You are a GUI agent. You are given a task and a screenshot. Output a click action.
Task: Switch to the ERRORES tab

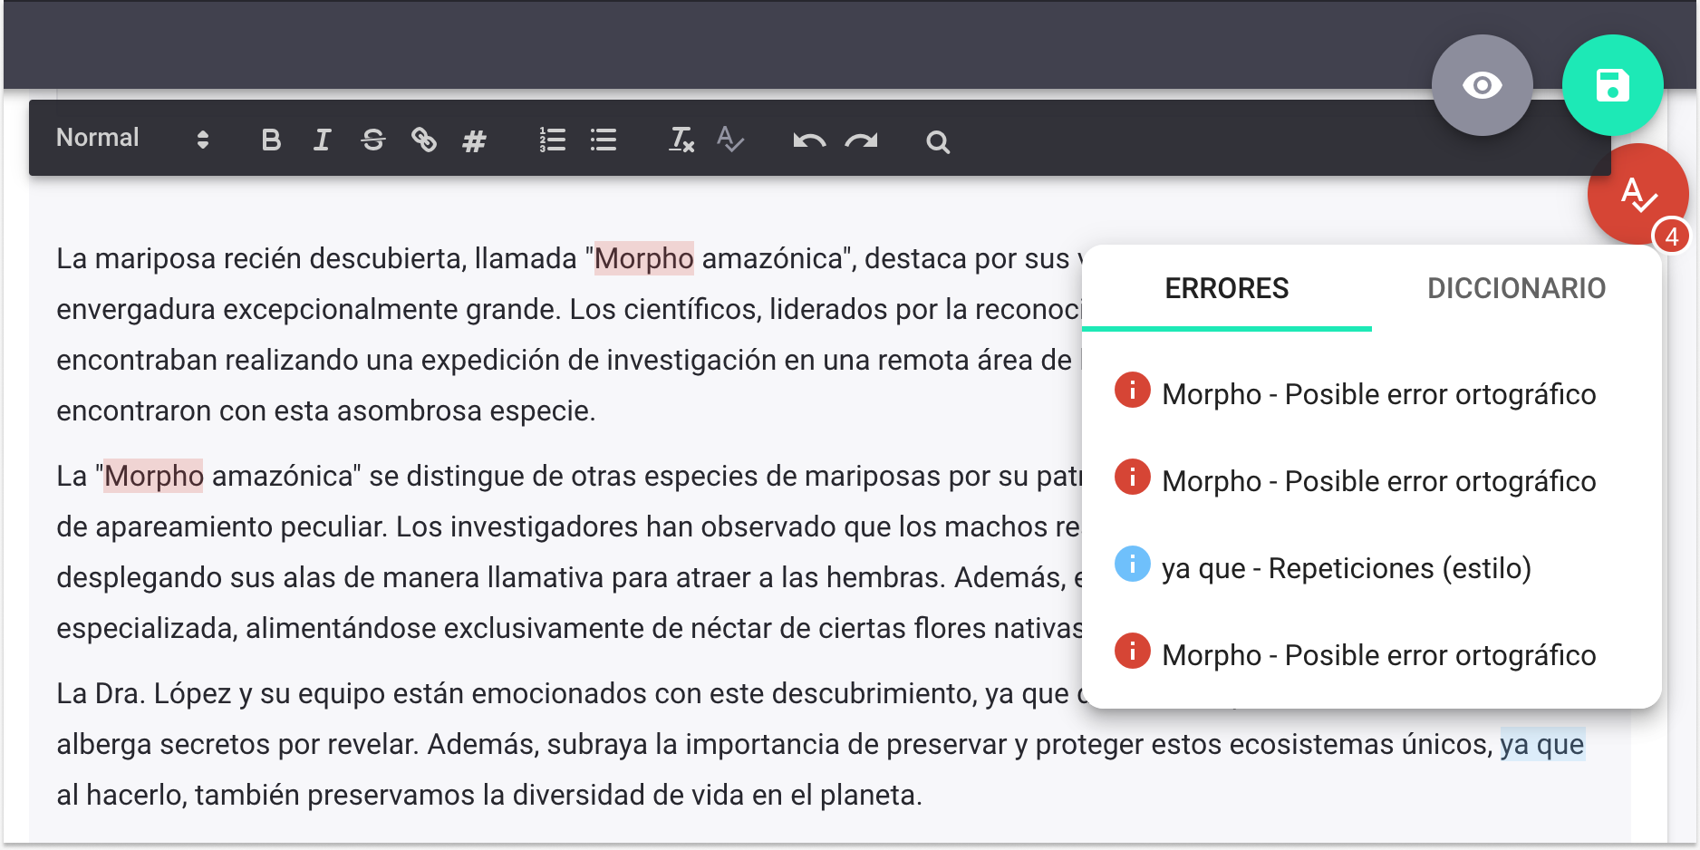(1226, 288)
